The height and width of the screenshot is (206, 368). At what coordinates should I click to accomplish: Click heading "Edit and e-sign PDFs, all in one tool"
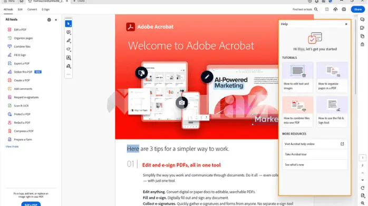pyautogui.click(x=181, y=165)
